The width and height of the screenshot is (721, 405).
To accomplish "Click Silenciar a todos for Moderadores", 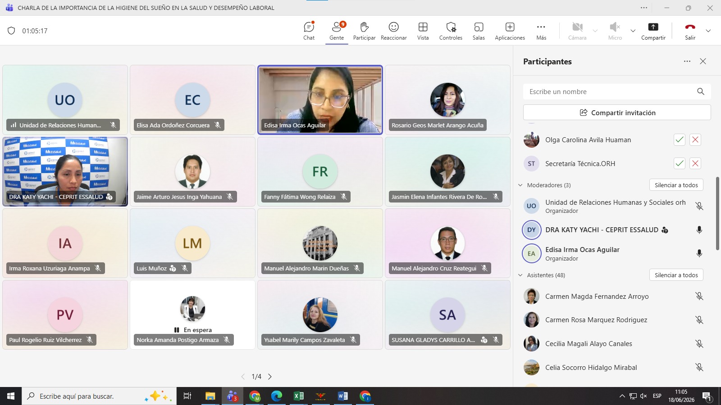I will pyautogui.click(x=676, y=185).
